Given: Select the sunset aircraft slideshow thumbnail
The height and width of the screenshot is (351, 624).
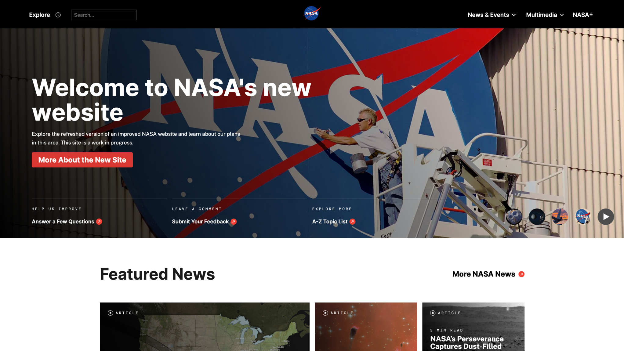Looking at the screenshot, I should pos(561,217).
